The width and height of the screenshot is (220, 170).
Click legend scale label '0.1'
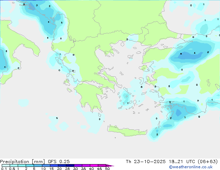(x=4, y=169)
